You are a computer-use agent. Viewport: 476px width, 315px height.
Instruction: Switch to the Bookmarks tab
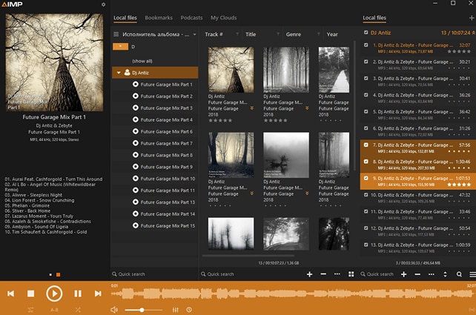click(x=159, y=17)
